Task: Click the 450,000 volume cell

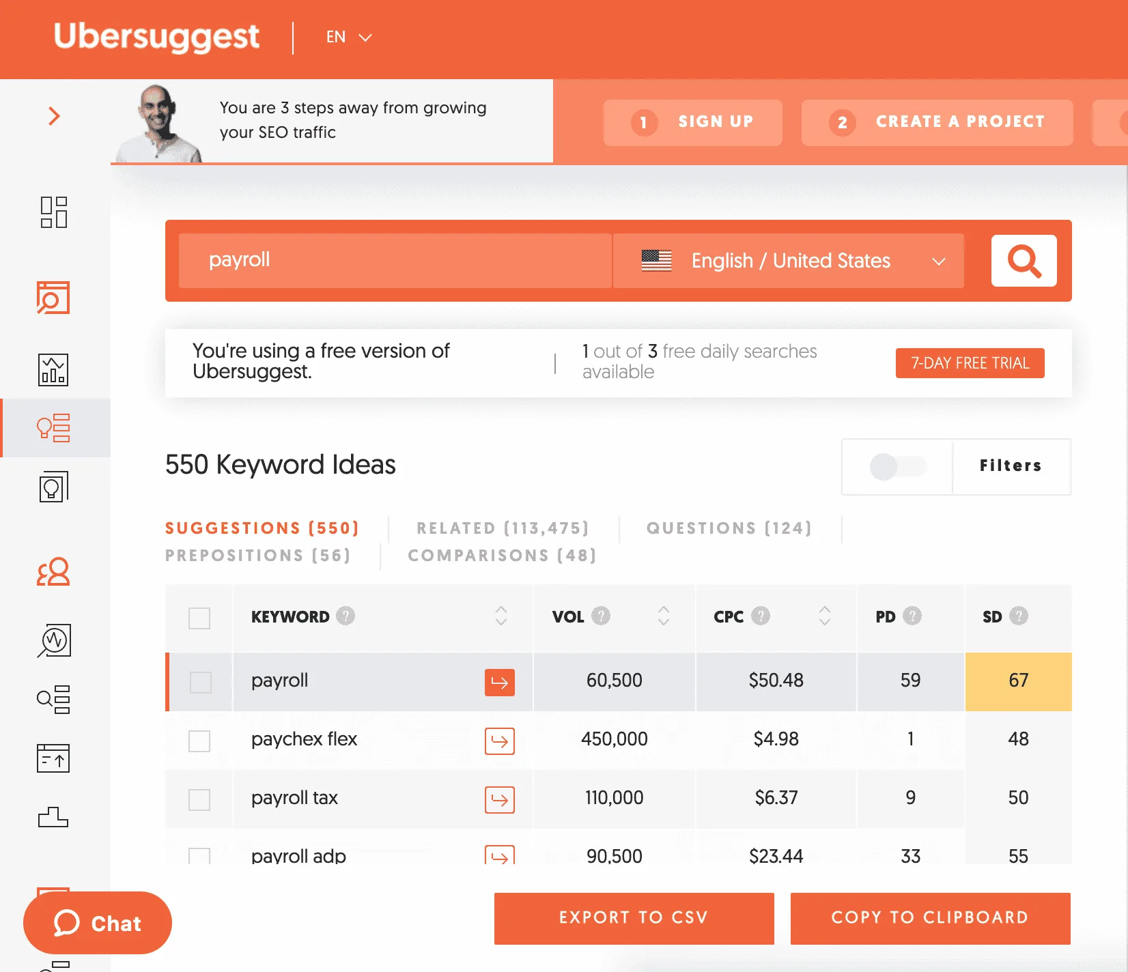Action: pos(615,739)
